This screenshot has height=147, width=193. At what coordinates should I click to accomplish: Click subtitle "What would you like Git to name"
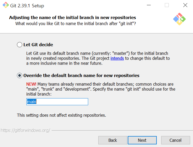point(76,23)
